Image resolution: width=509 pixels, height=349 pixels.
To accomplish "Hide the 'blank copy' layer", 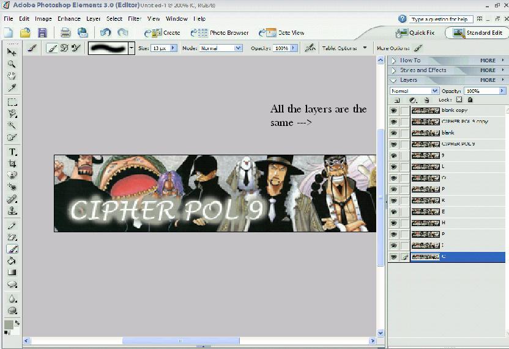I will pyautogui.click(x=393, y=111).
